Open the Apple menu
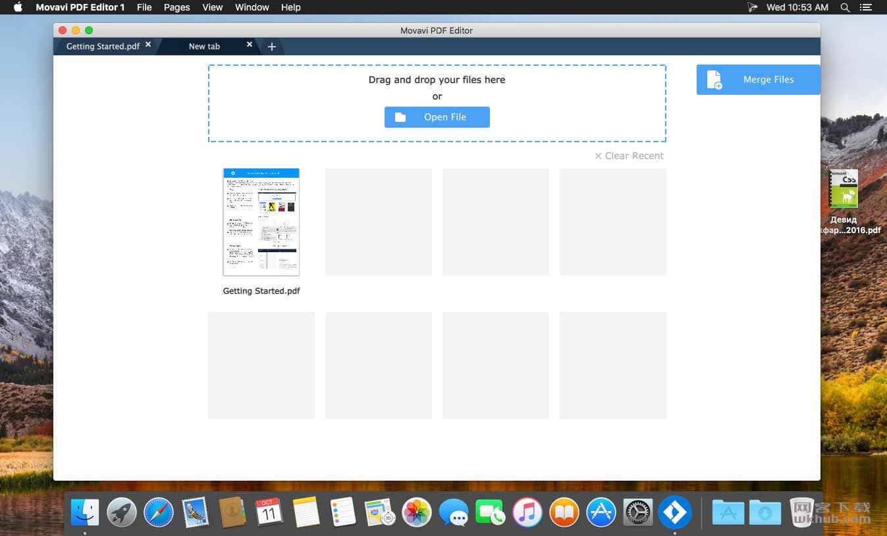Image resolution: width=887 pixels, height=536 pixels. (x=18, y=7)
